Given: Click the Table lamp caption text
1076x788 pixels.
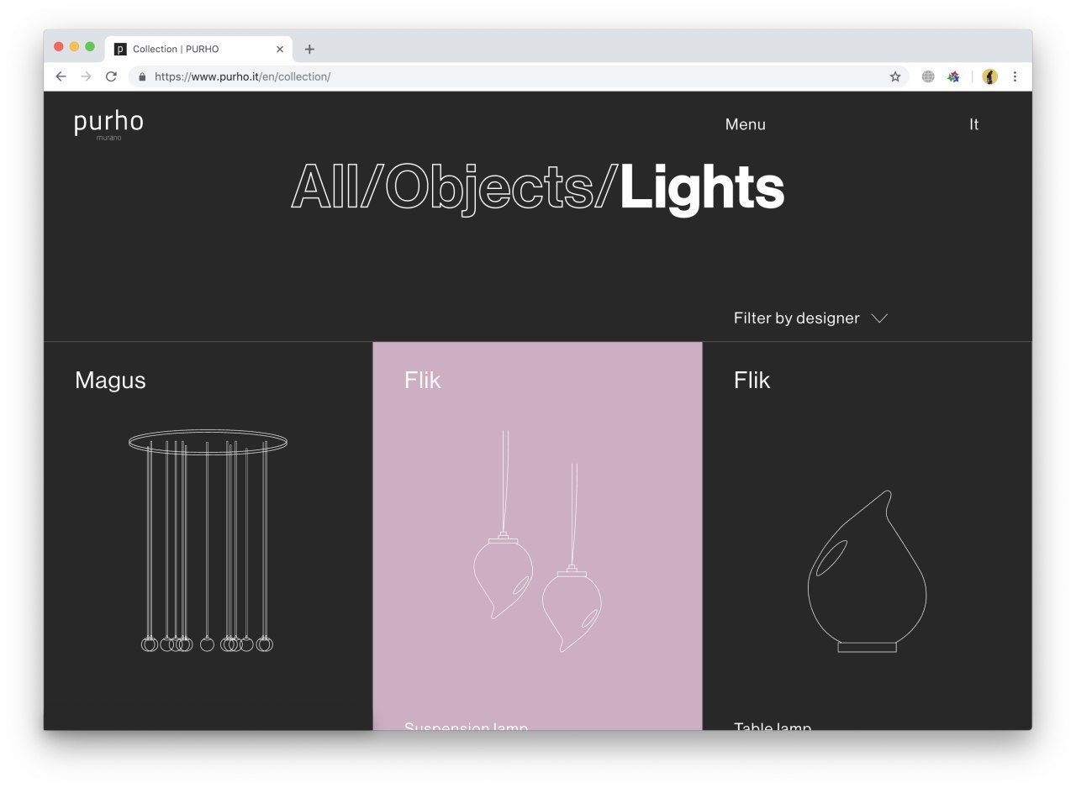Looking at the screenshot, I should [773, 726].
